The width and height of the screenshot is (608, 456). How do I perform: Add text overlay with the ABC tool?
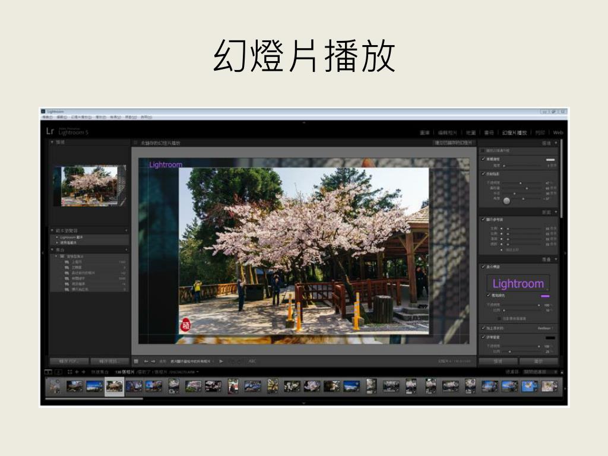click(x=252, y=362)
